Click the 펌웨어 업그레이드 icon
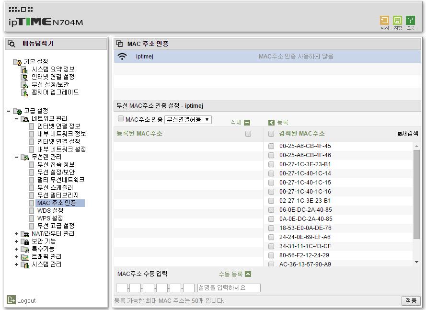426x310 pixels. [24, 92]
